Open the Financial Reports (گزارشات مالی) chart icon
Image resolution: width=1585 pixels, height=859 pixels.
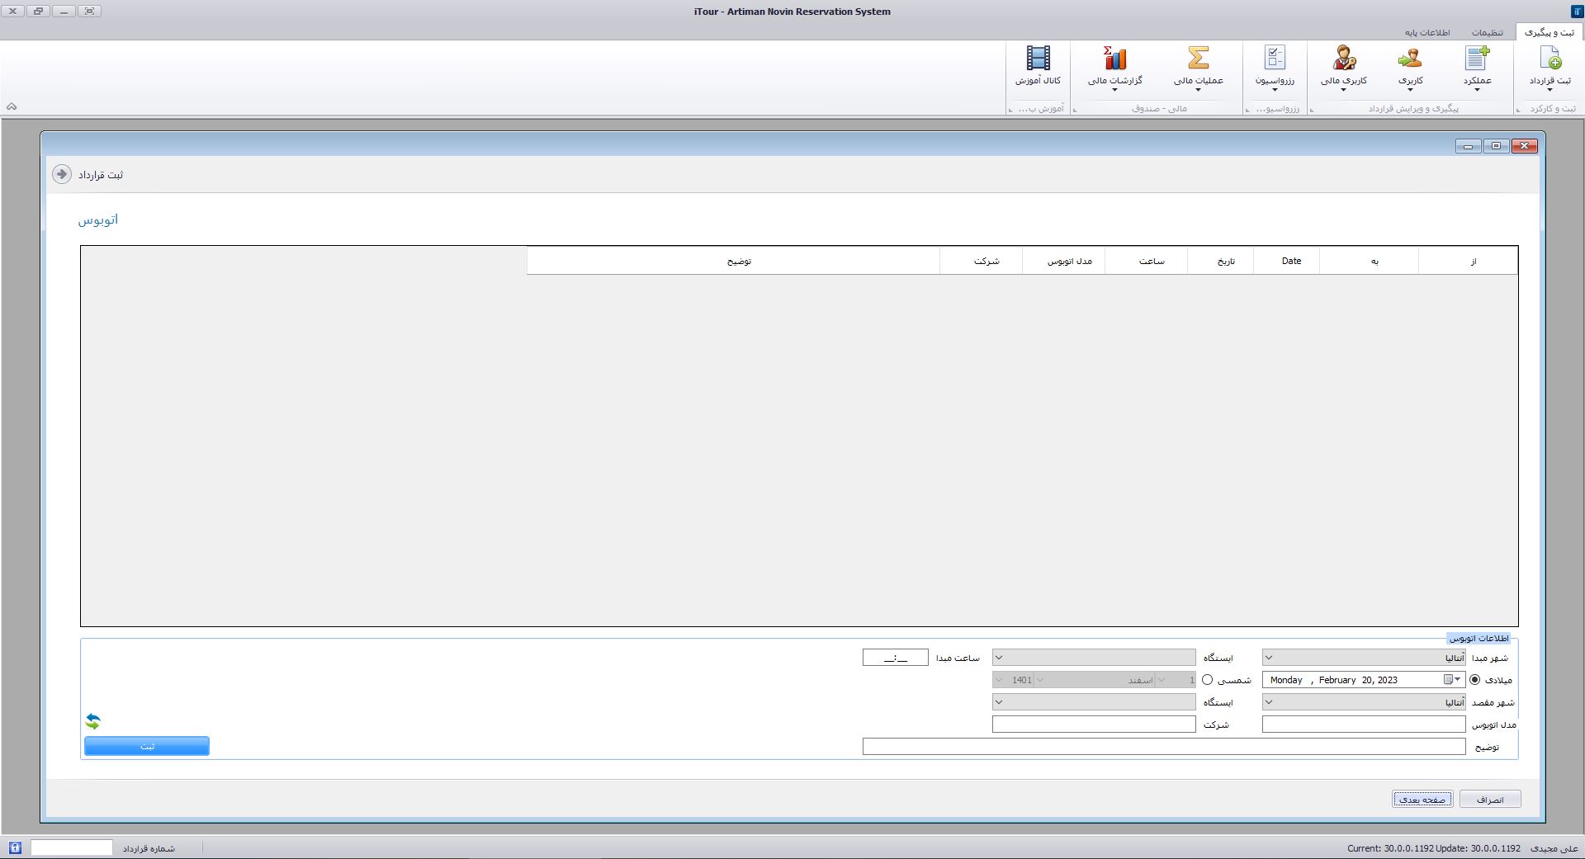tap(1114, 59)
